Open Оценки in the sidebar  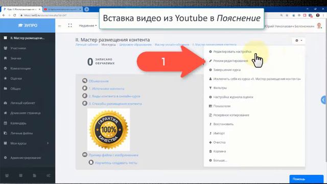pos(16,78)
